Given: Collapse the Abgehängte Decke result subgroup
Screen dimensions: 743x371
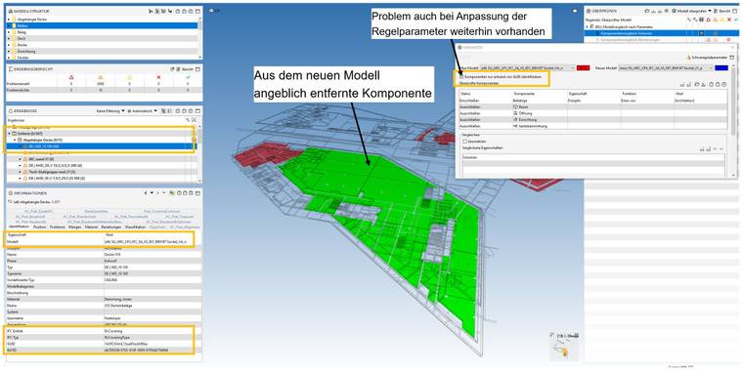Looking at the screenshot, I should pyautogui.click(x=15, y=140).
